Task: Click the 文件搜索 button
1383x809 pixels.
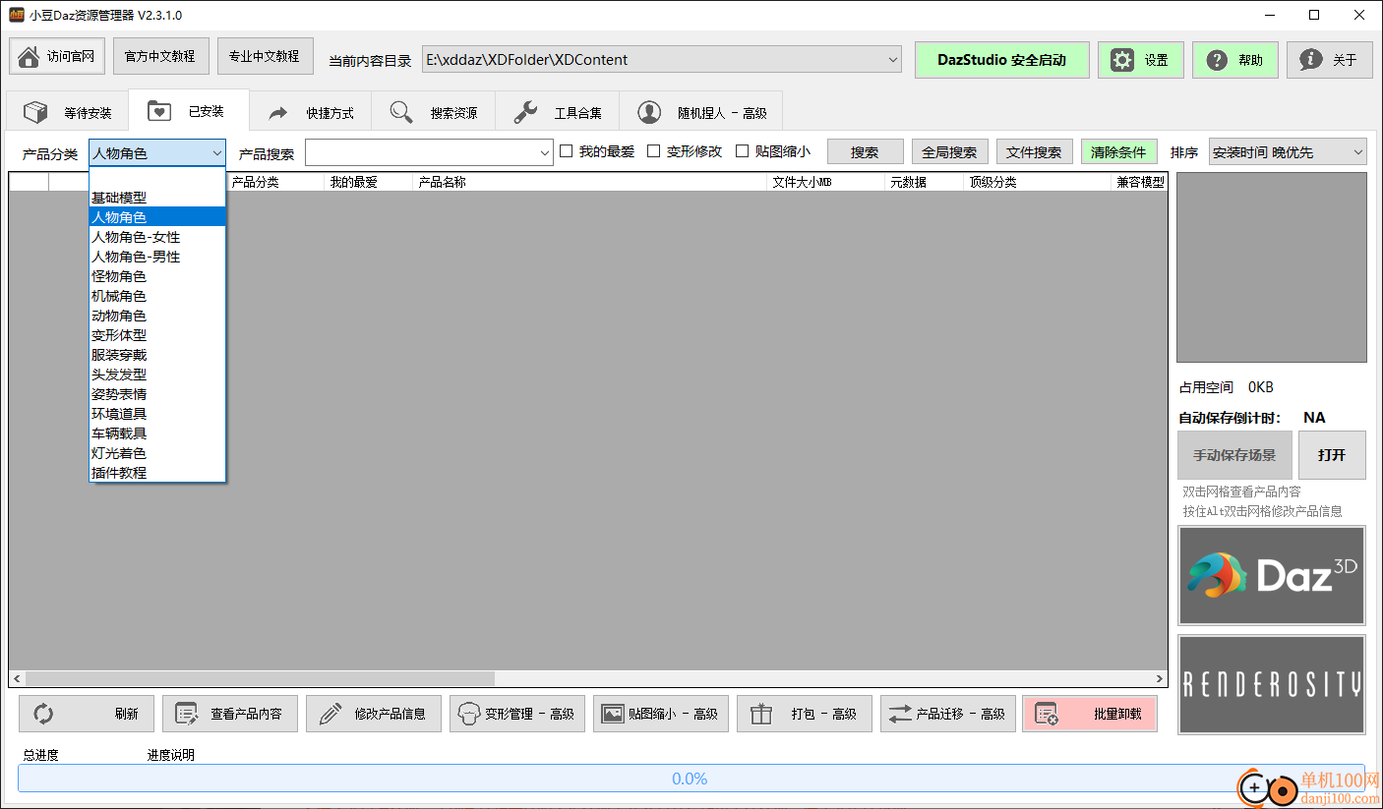Action: pos(1034,152)
